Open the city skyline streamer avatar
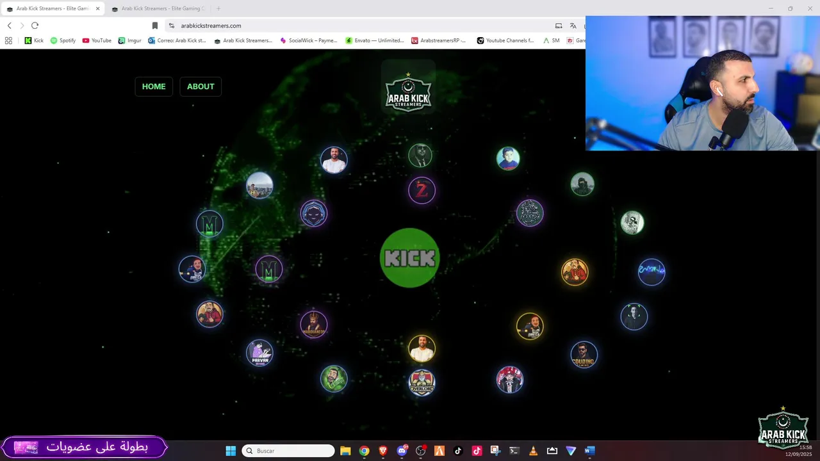This screenshot has height=461, width=820. coord(259,186)
